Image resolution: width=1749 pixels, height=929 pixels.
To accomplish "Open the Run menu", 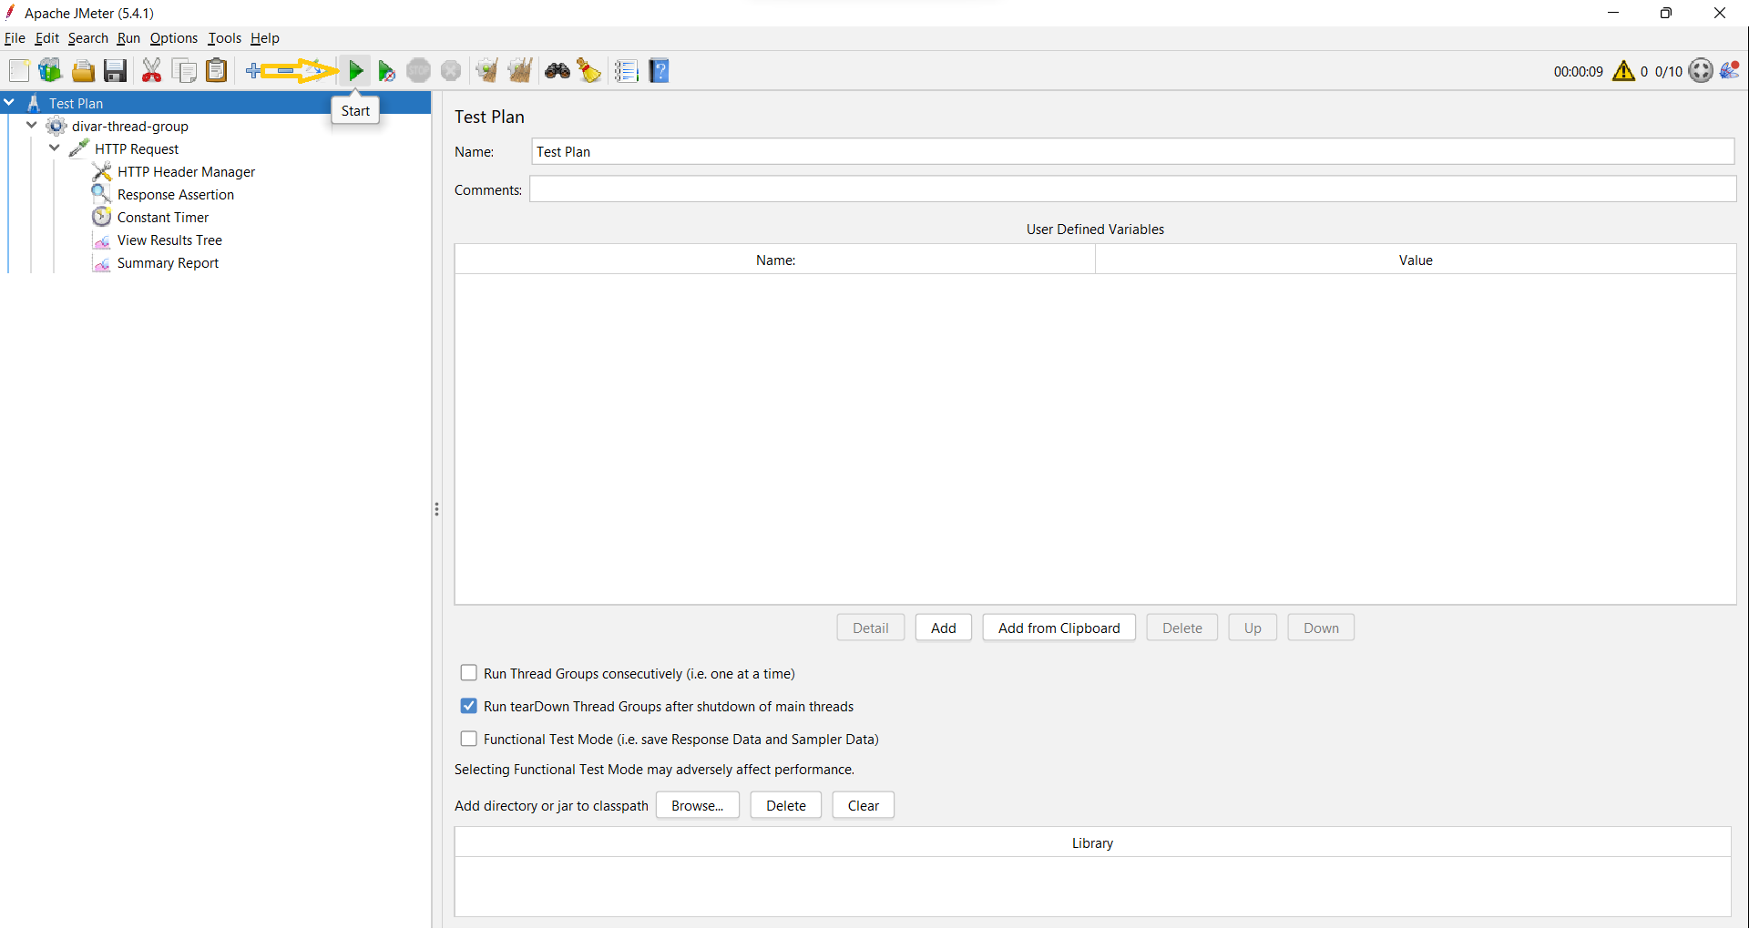I will coord(128,38).
